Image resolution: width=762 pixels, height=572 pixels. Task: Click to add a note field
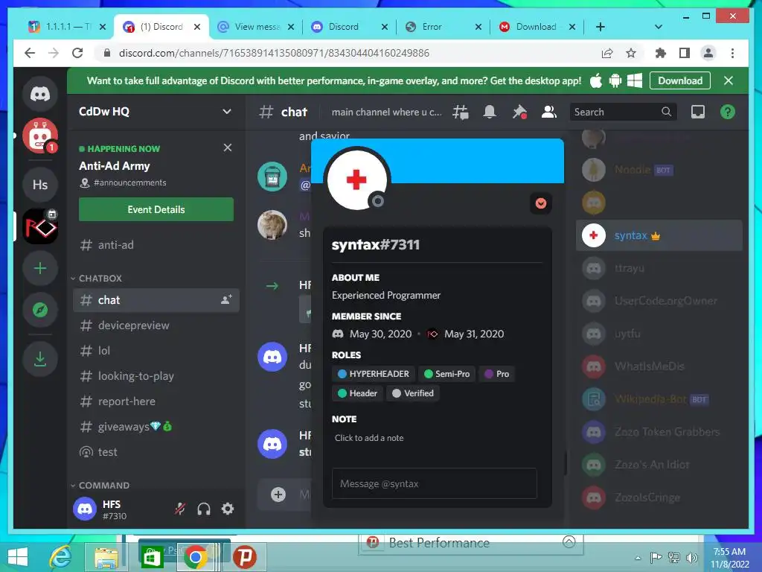435,438
